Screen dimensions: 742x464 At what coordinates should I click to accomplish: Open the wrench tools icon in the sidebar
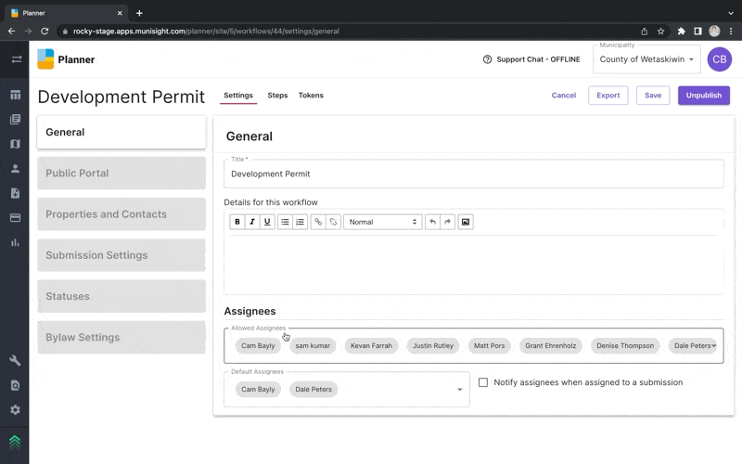pyautogui.click(x=15, y=361)
